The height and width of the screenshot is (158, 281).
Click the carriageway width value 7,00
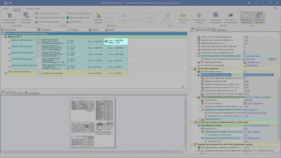245,43
